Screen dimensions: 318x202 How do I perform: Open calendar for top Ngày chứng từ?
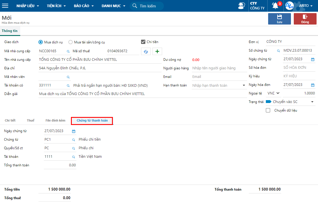point(312,59)
